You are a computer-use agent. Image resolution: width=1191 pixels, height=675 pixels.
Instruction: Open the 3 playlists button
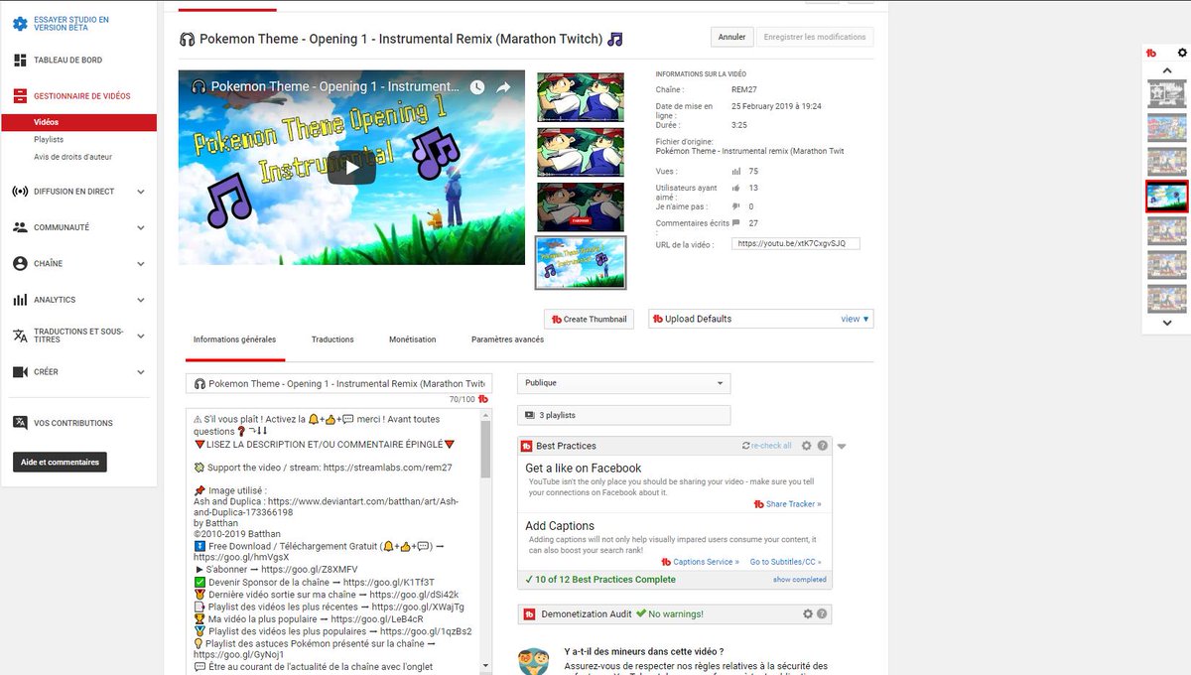tap(623, 415)
